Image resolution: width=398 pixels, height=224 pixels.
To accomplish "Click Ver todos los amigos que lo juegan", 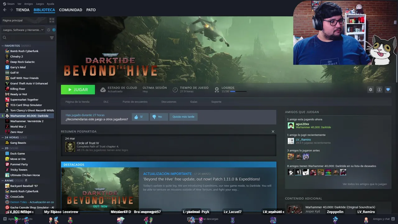I will click(x=365, y=184).
